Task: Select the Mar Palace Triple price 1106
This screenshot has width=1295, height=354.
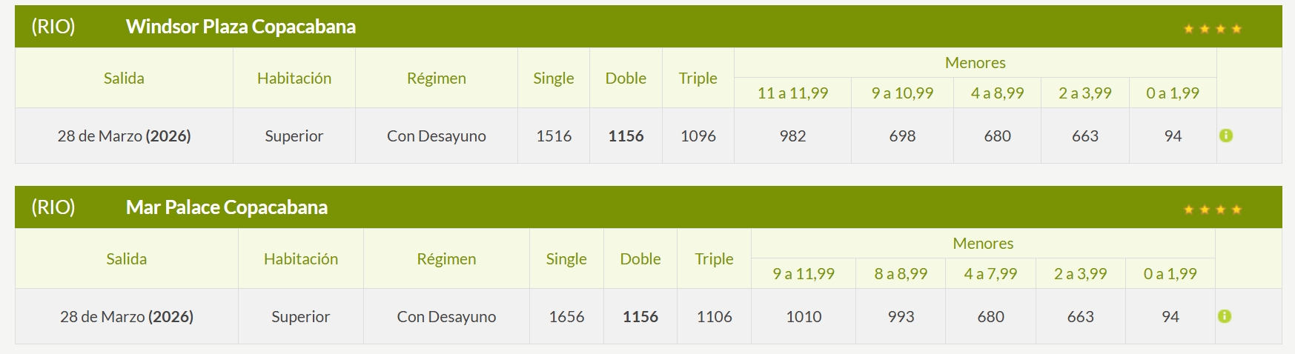Action: (714, 317)
